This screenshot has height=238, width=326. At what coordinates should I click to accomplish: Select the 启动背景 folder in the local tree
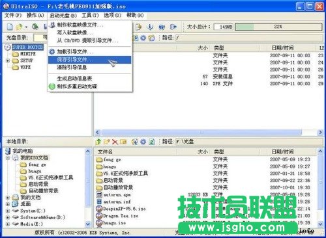(x=38, y=184)
